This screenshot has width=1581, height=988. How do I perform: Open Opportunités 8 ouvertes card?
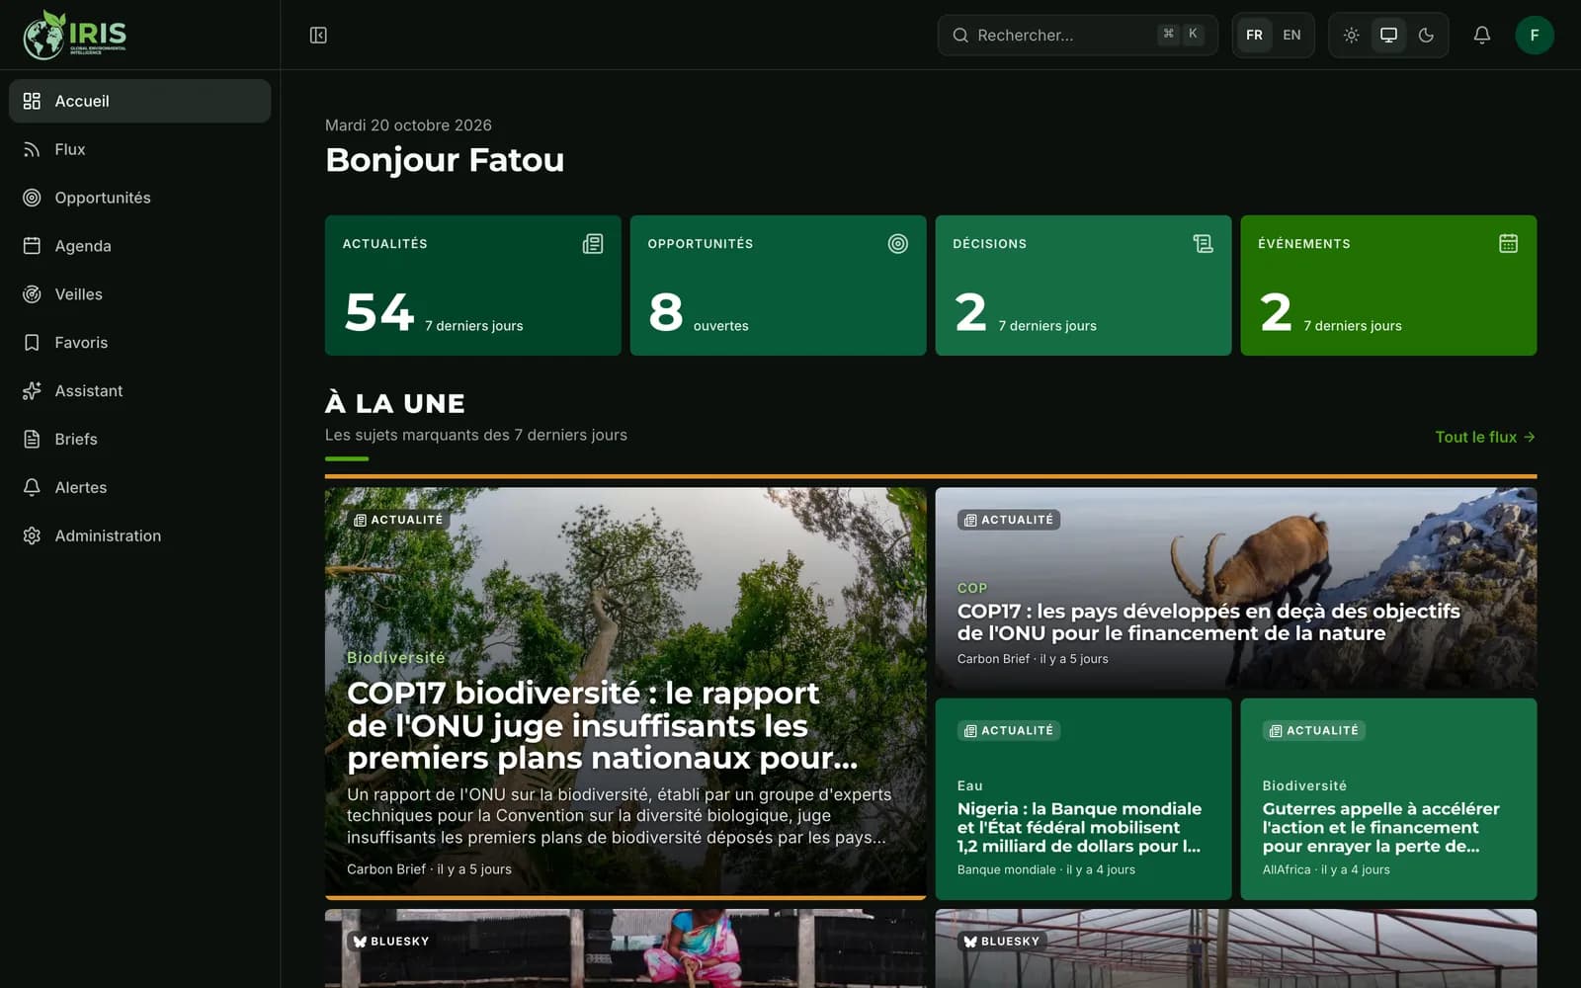point(778,286)
